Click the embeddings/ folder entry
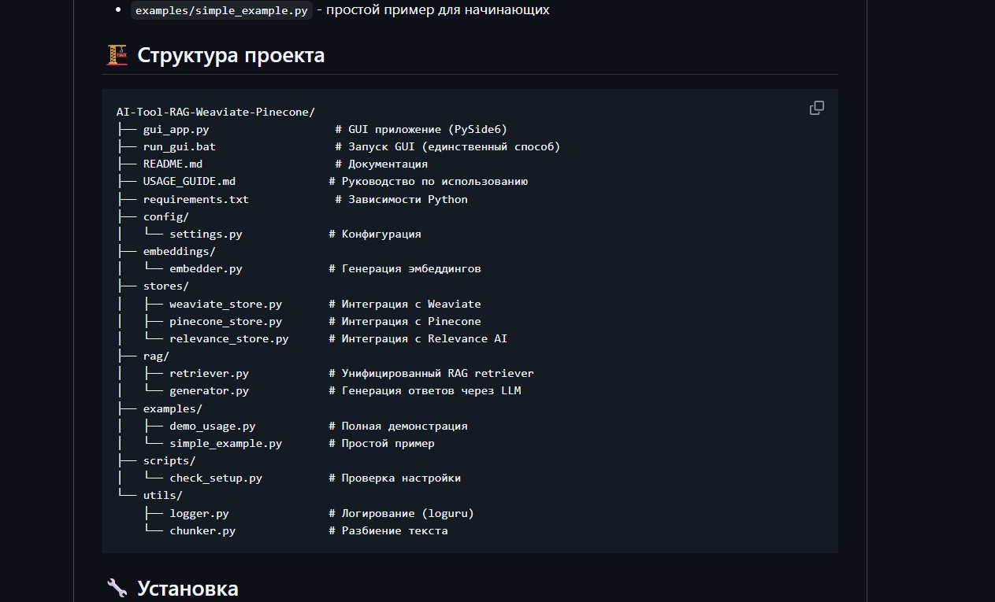This screenshot has width=995, height=602. click(x=179, y=251)
